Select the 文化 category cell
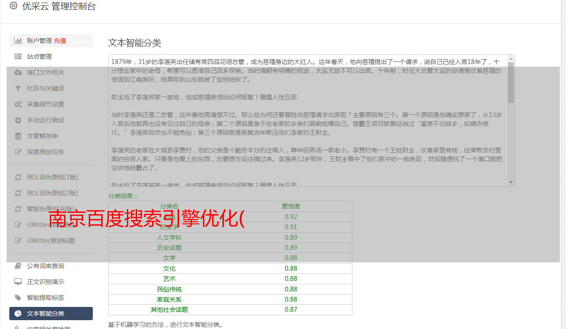Viewport: 566px width, 329px height. pos(169,268)
